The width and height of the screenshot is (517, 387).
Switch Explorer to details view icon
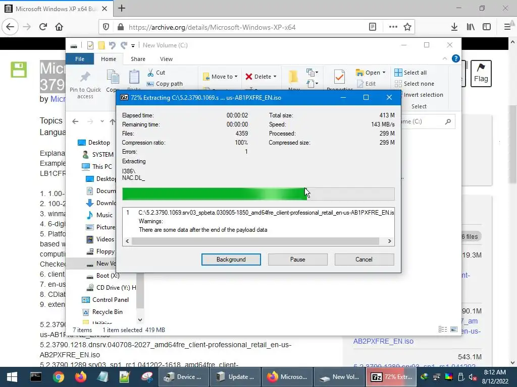pos(443,330)
